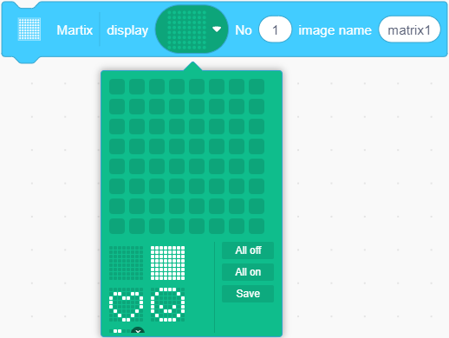Image resolution: width=449 pixels, height=338 pixels.
Task: Toggle the LED in row 3, column 2
Action: coord(137,127)
